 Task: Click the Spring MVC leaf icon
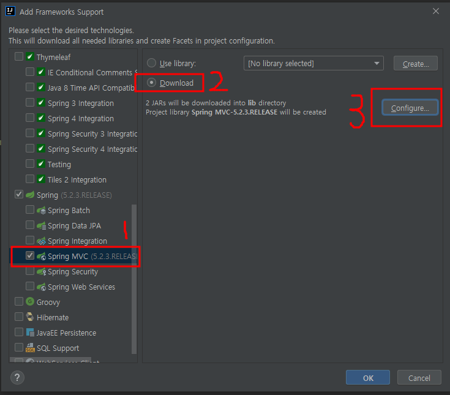(x=42, y=257)
